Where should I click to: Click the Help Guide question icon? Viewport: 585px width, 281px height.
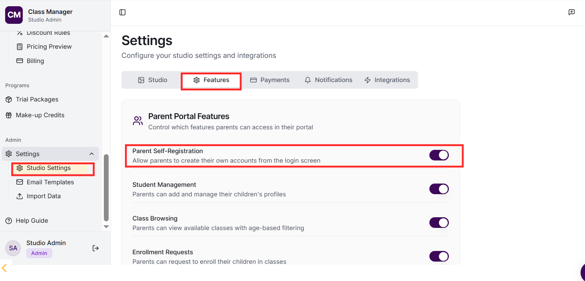tap(9, 221)
